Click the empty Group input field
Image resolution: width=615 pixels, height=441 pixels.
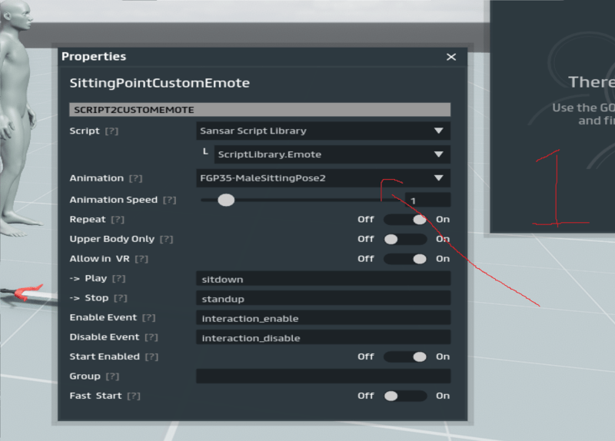point(323,376)
